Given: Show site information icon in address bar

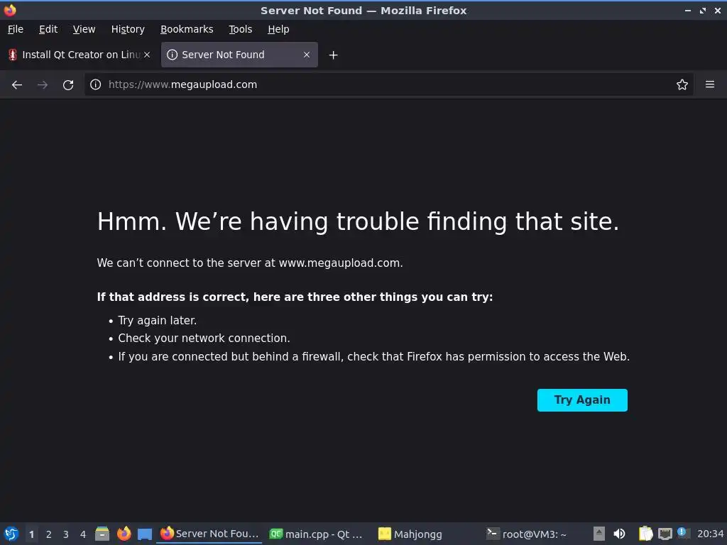Looking at the screenshot, I should 96,84.
